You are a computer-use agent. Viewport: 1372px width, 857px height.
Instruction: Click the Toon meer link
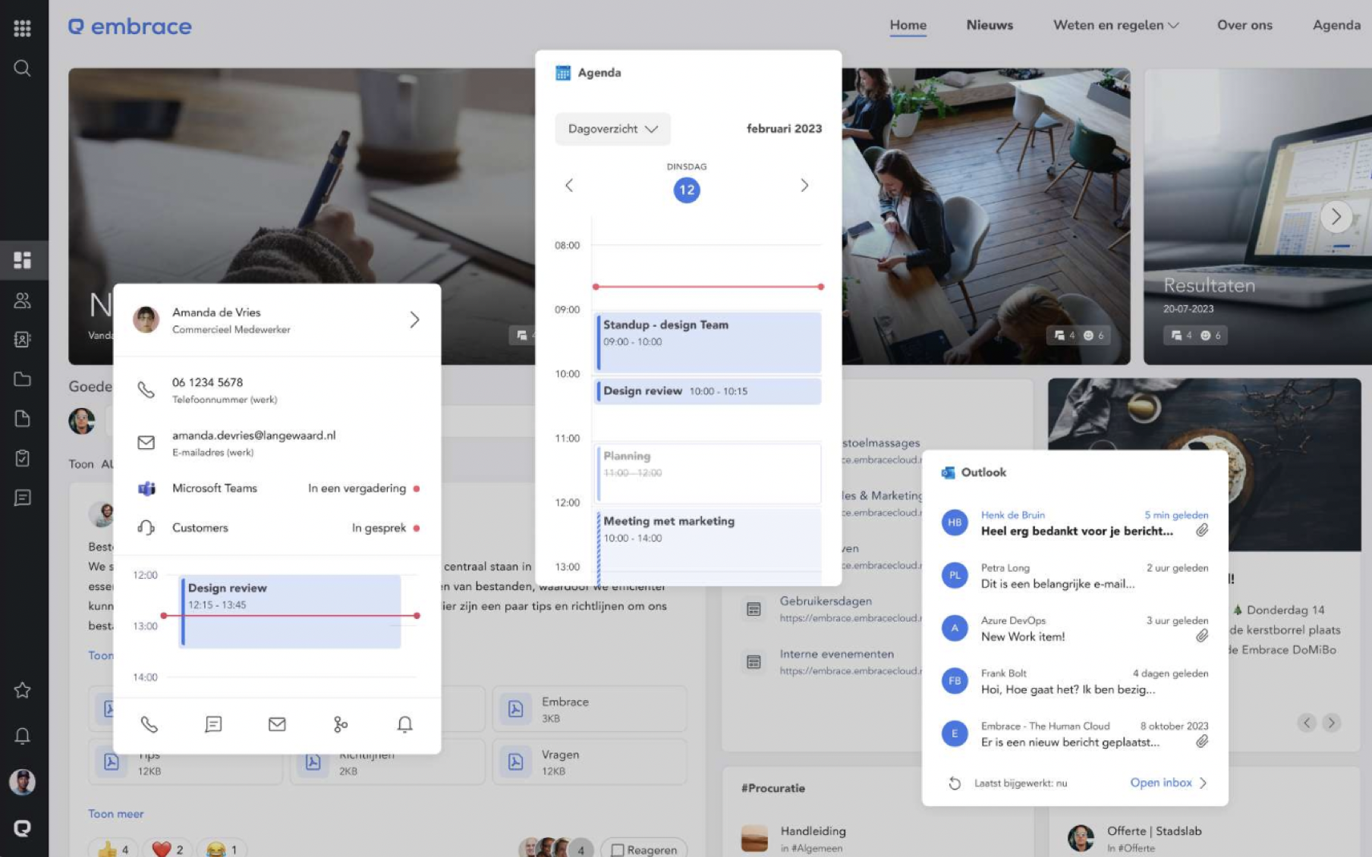[x=116, y=814]
